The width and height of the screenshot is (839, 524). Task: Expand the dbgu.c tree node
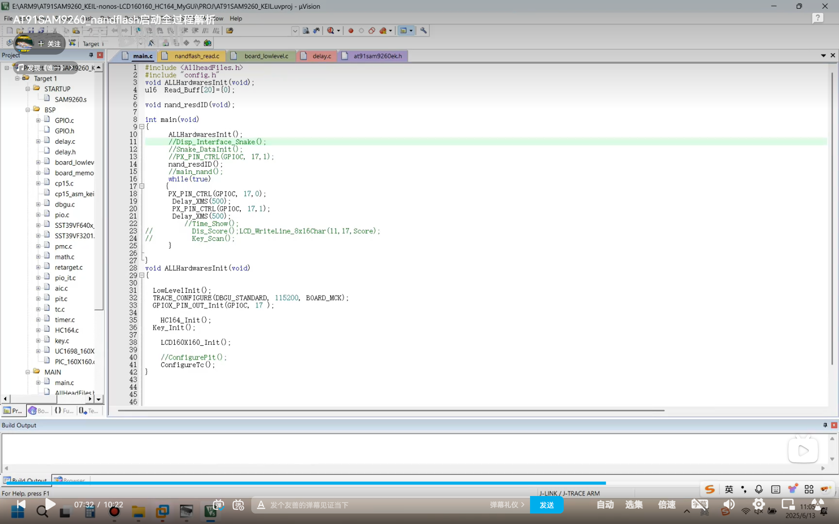click(38, 204)
